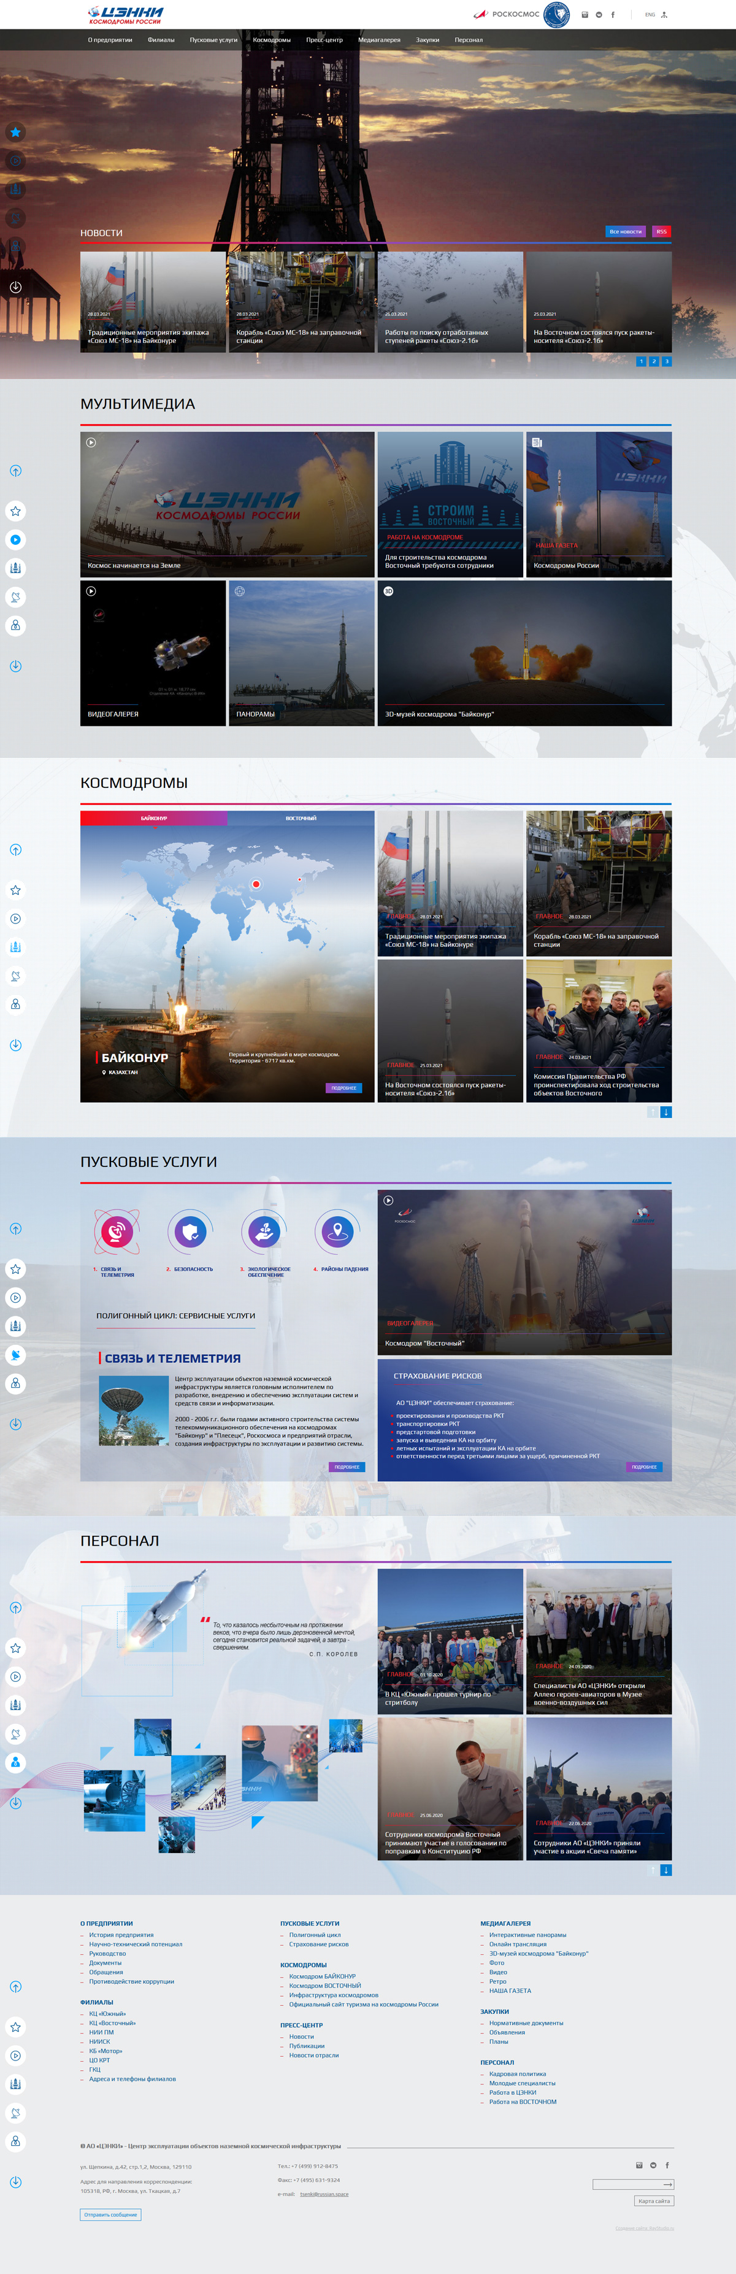This screenshot has height=2274, width=736.
Task: Select the Безопасность shield icon
Action: [190, 1231]
